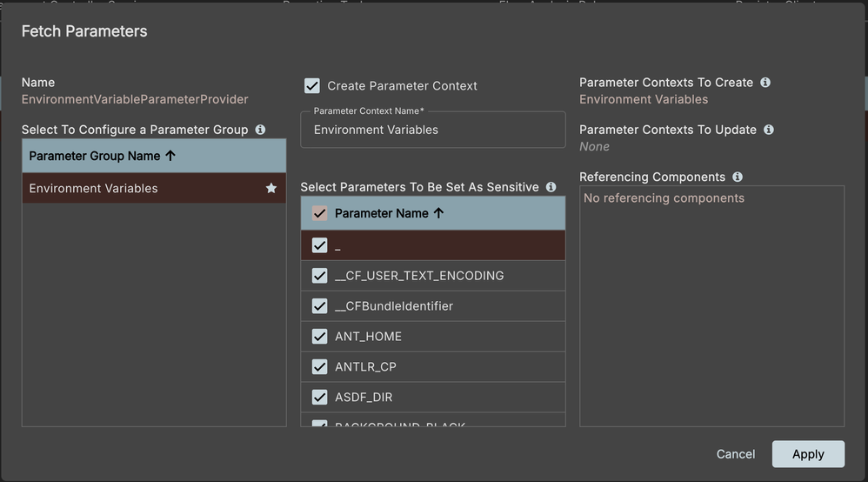Uncheck the ANTLR_CP checkbox
The image size is (868, 482).
click(x=319, y=367)
